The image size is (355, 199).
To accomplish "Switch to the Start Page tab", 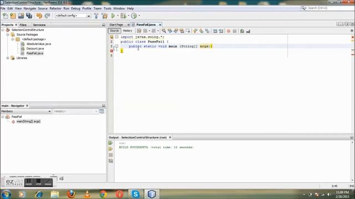I will click(116, 24).
